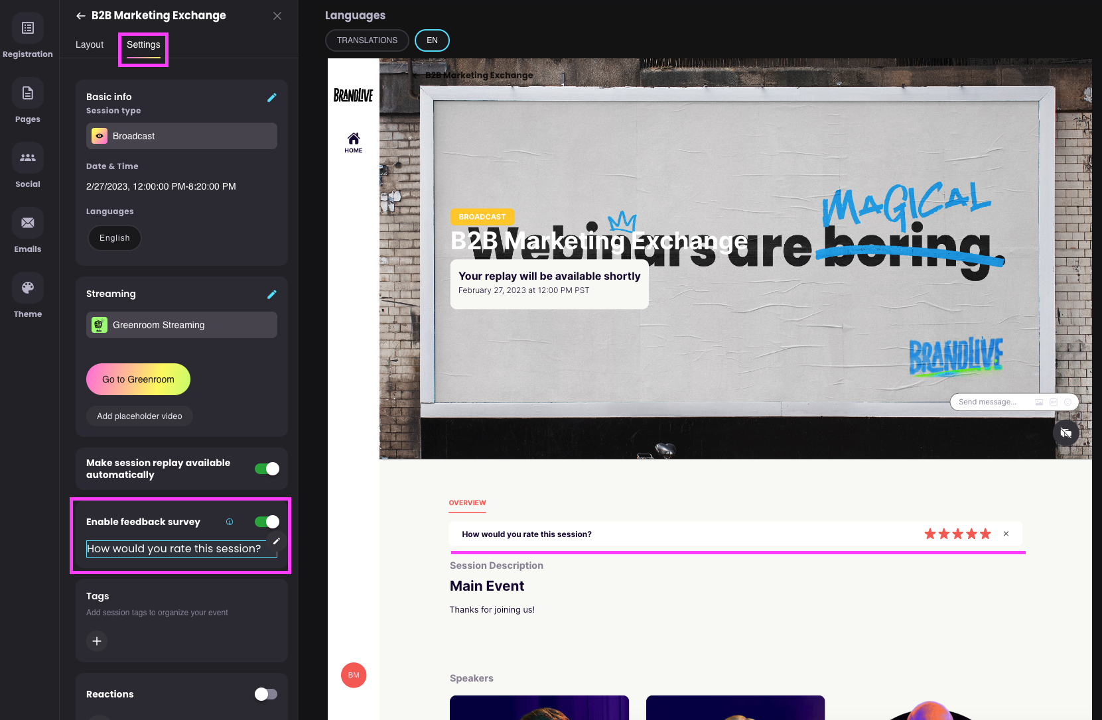1102x720 pixels.
Task: Switch to the Layout tab
Action: pos(90,44)
